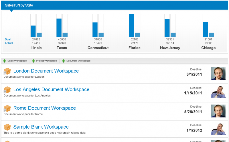Image resolution: width=229 pixels, height=142 pixels.
Task: Click the Sales KPI by State header
Action: pyautogui.click(x=19, y=5)
